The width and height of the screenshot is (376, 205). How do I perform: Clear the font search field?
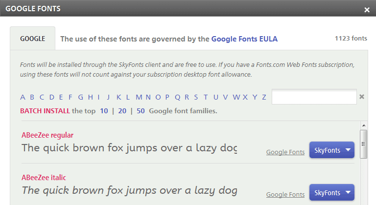tap(362, 97)
